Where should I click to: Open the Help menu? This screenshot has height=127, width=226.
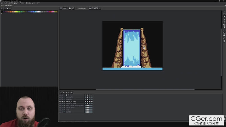coord(38,3)
